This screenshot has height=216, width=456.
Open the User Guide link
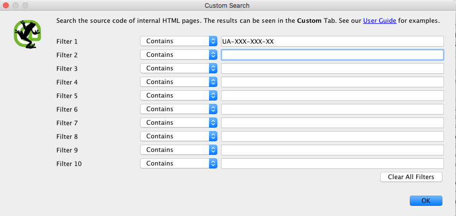click(380, 21)
